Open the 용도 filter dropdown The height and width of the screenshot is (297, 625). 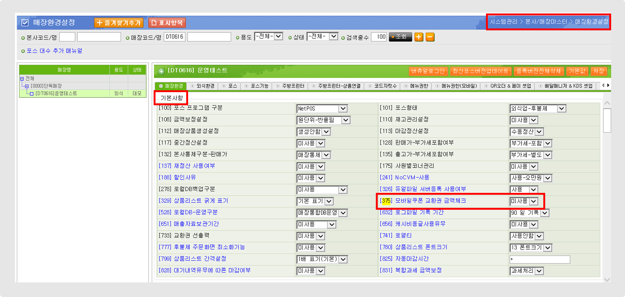pos(268,36)
